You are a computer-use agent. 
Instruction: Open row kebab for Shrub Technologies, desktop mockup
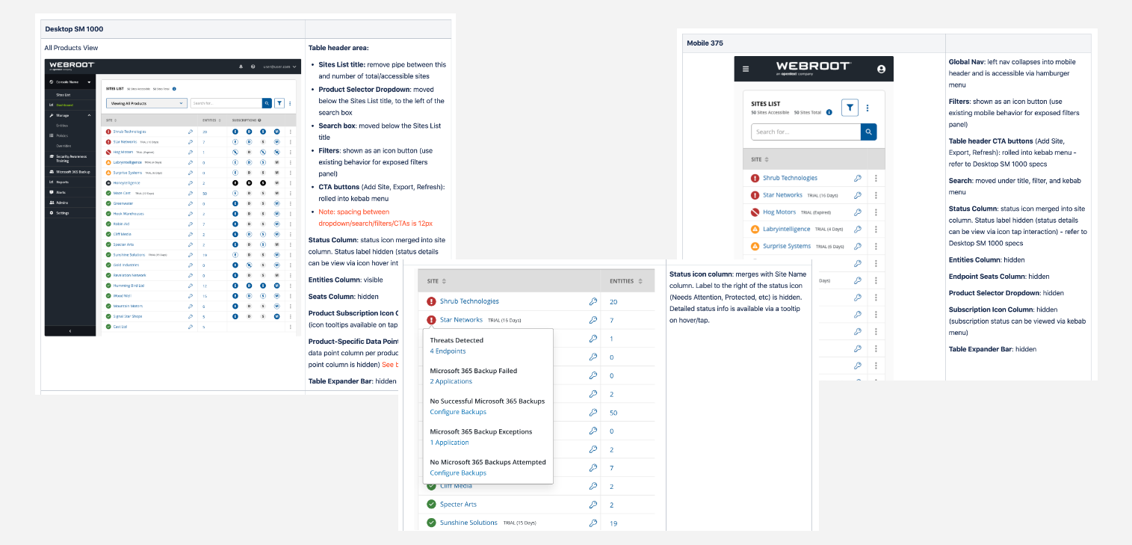point(290,131)
